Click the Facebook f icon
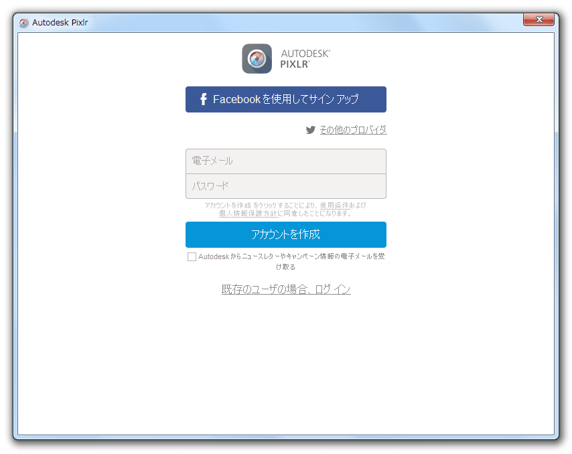Image resolution: width=572 pixels, height=454 pixels. 204,99
